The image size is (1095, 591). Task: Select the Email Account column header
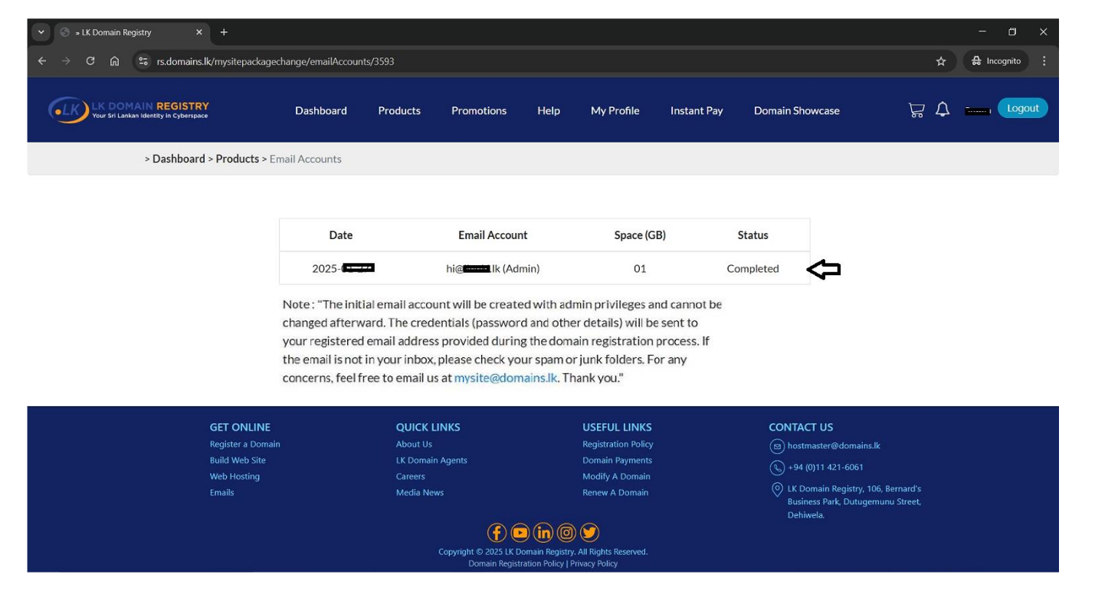493,235
